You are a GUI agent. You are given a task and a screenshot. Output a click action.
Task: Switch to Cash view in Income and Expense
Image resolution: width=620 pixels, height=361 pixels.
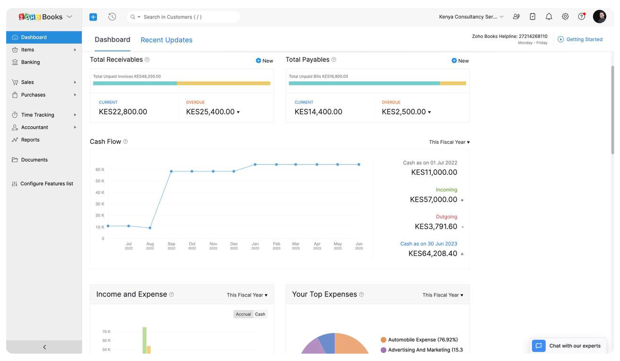[260, 314]
